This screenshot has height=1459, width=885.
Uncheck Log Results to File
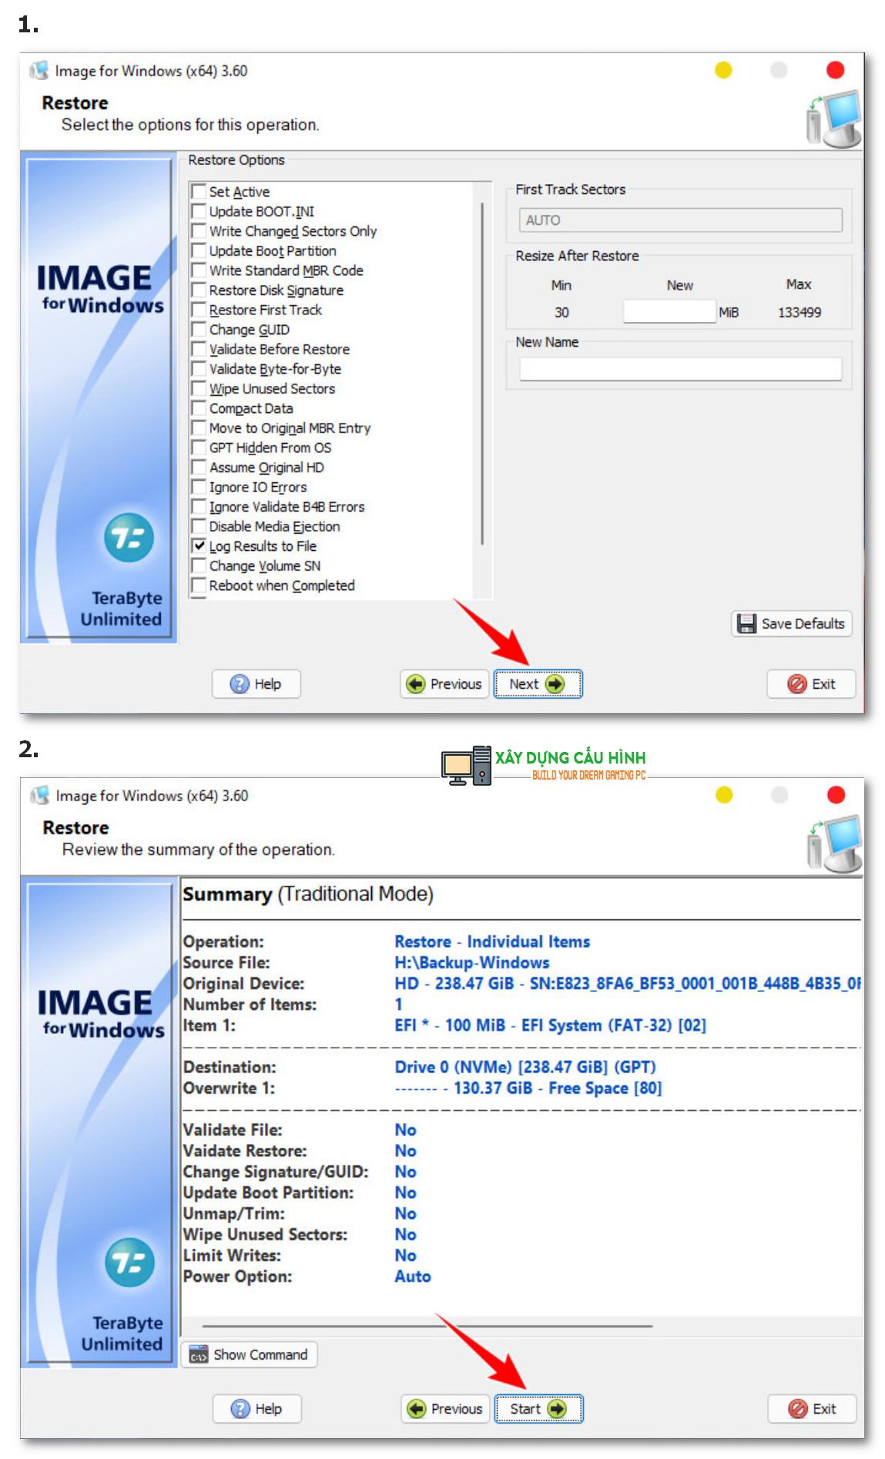tap(199, 545)
